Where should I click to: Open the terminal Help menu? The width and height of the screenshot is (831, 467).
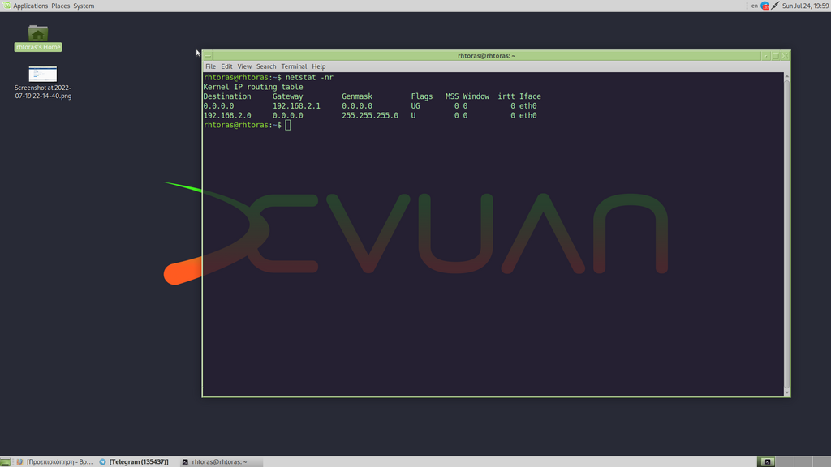(318, 66)
